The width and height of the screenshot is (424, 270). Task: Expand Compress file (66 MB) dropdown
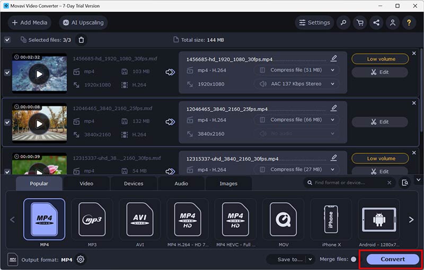point(333,120)
